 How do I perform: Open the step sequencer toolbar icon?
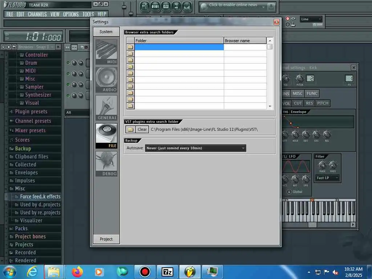(x=155, y=7)
